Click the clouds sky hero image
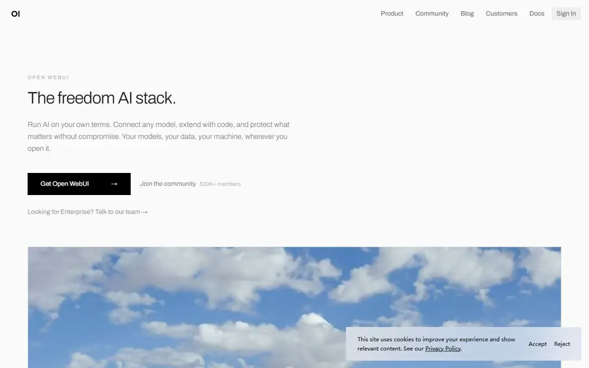Image resolution: width=589 pixels, height=368 pixels. pos(294,307)
